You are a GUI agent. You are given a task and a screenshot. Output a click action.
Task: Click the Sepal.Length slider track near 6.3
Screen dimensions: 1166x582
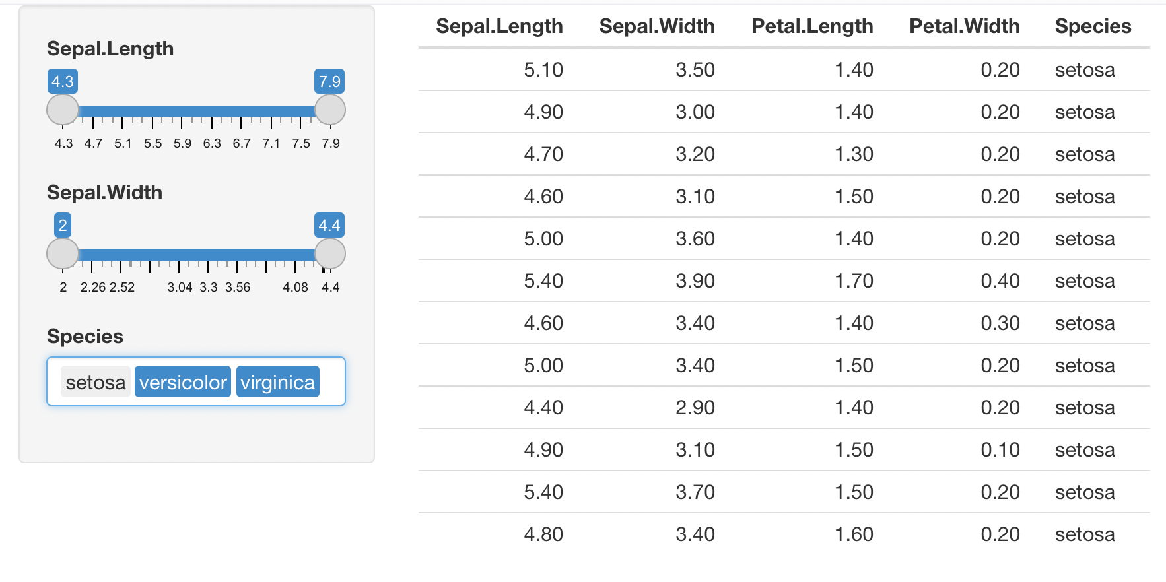[x=211, y=110]
